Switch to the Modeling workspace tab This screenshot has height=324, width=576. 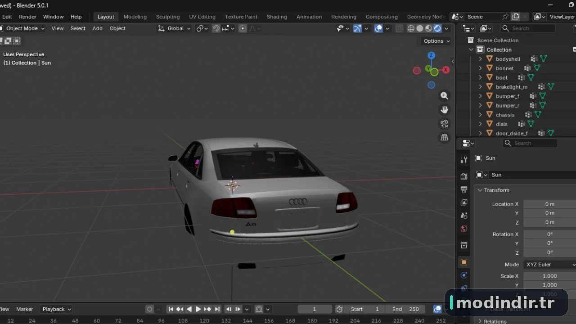[135, 17]
